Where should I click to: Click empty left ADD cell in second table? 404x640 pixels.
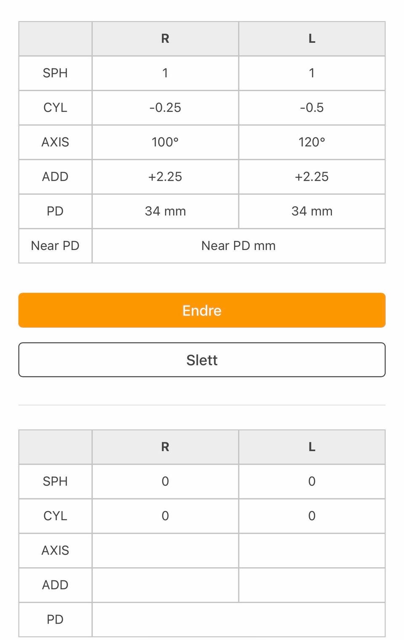pos(311,585)
